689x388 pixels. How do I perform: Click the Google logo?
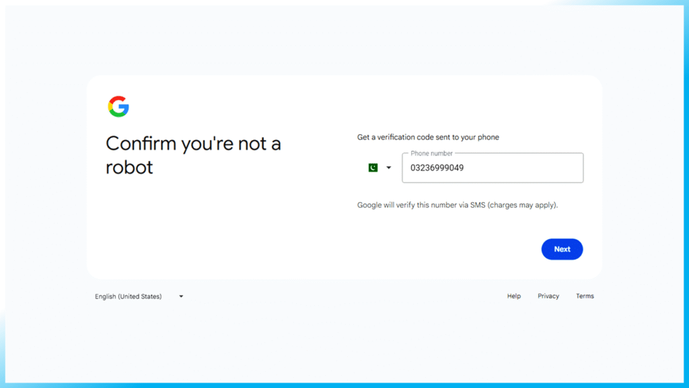coord(118,106)
